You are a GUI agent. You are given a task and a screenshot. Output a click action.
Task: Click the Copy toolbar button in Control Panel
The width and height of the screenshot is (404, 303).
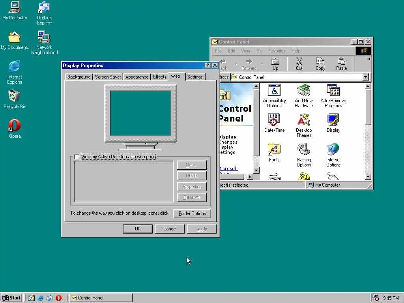click(x=320, y=64)
